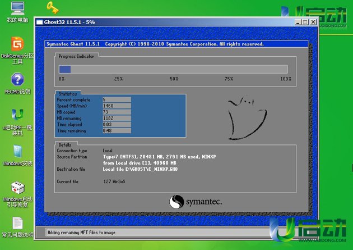Click the Connection type value Local
Screen dimensions: 353x250
108,151
